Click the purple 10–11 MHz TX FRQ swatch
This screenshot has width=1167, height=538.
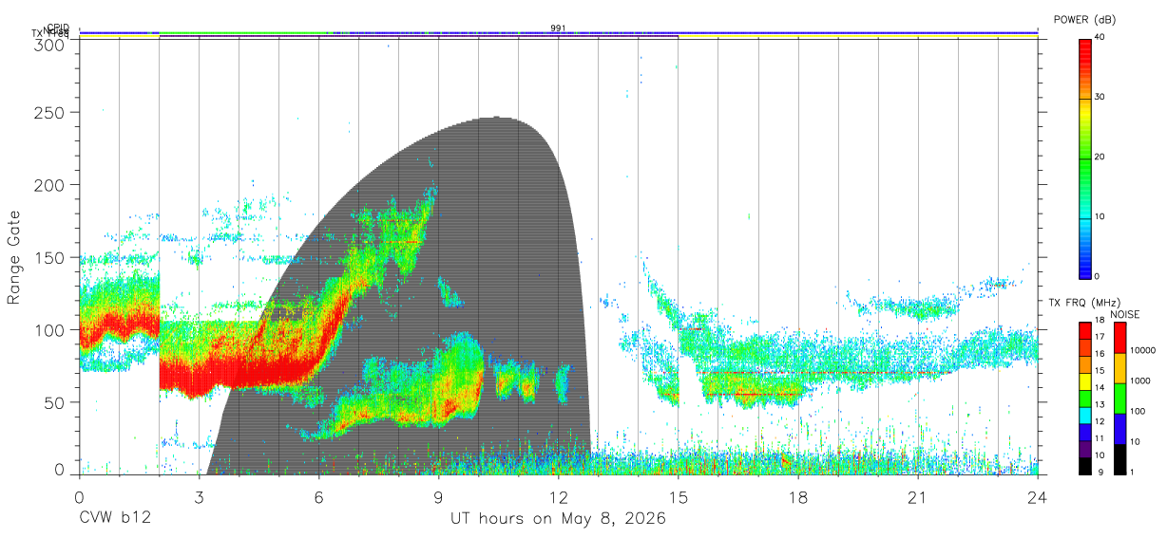click(1084, 449)
